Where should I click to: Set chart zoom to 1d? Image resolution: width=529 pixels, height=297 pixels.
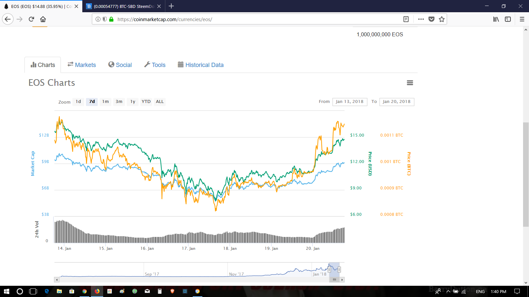pyautogui.click(x=78, y=102)
